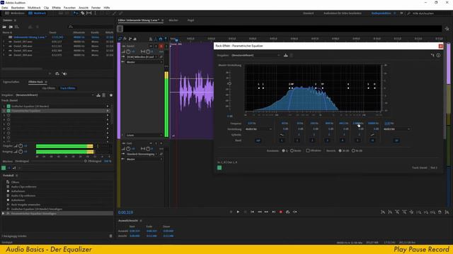This screenshot has width=453, height=254.
Task: Toggle skip selection button in transport bar
Action: 295,212
